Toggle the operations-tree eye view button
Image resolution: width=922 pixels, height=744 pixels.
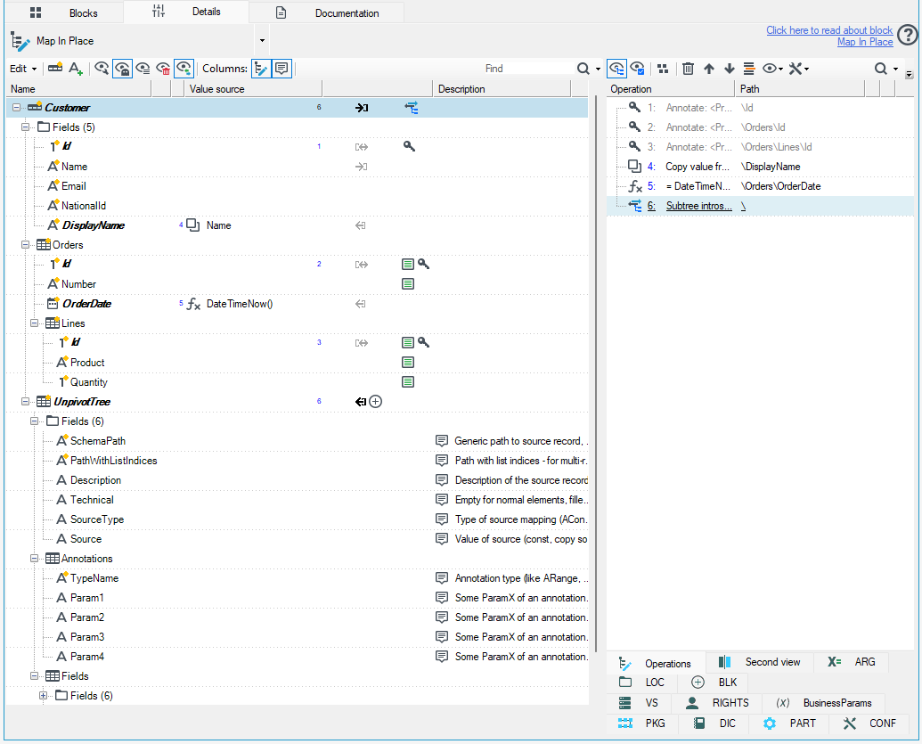[x=616, y=69]
